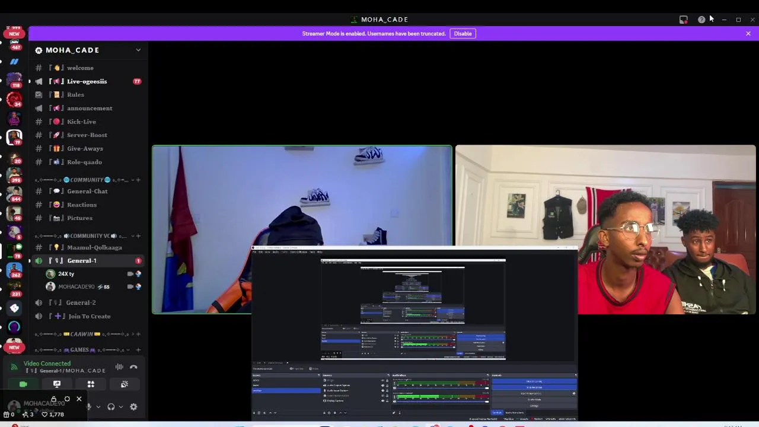Open microphone input options arrow

98,407
